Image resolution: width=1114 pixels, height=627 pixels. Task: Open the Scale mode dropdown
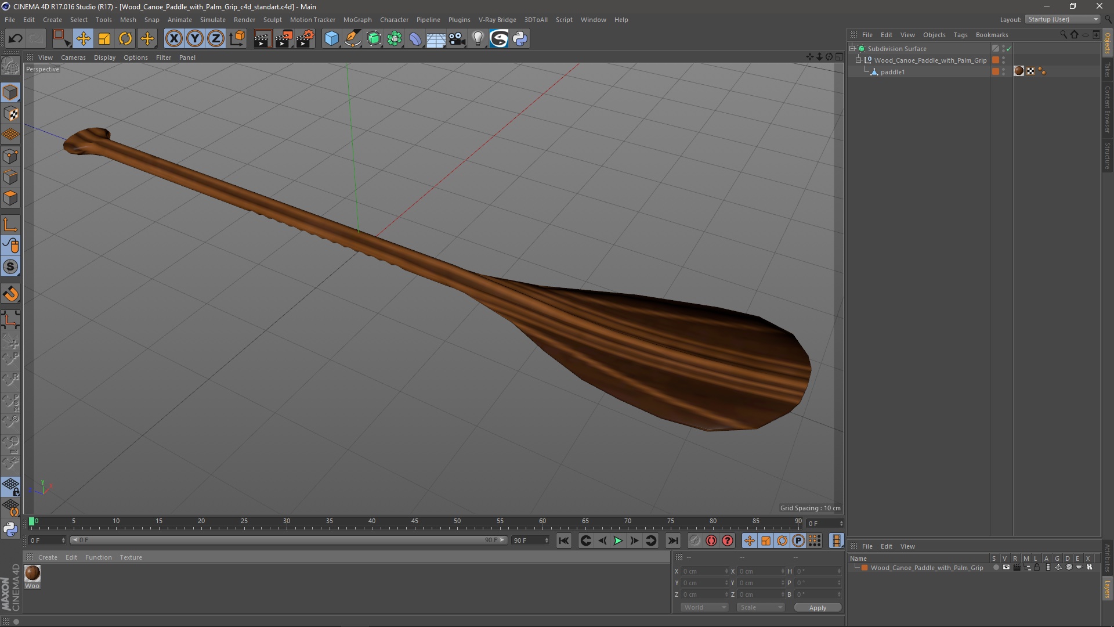tap(761, 607)
